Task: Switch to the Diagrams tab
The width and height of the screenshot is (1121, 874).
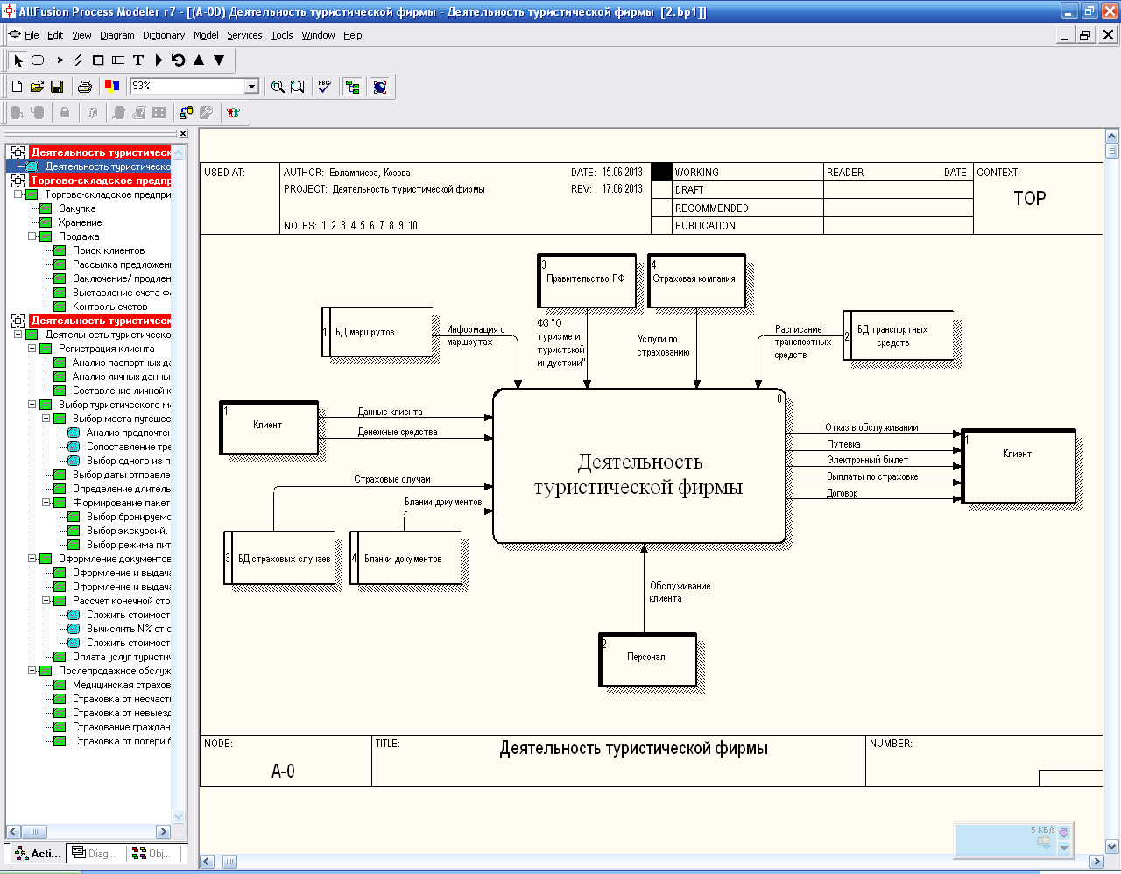Action: click(94, 853)
